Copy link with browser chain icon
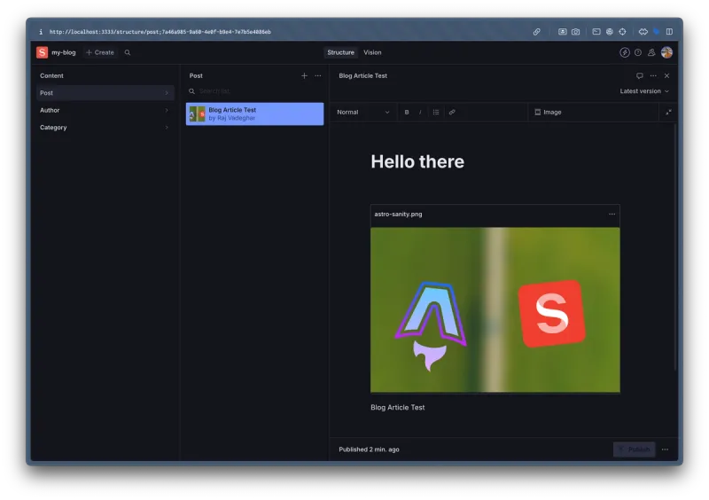 [536, 32]
